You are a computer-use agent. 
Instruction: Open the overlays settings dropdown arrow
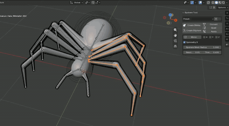204,3
